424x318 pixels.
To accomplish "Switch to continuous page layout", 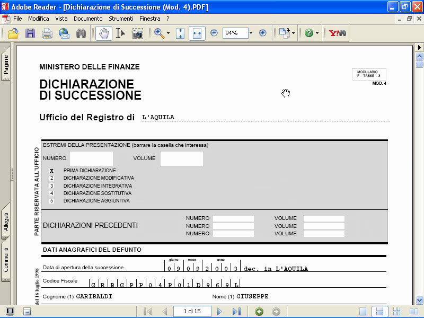I will 379,312.
